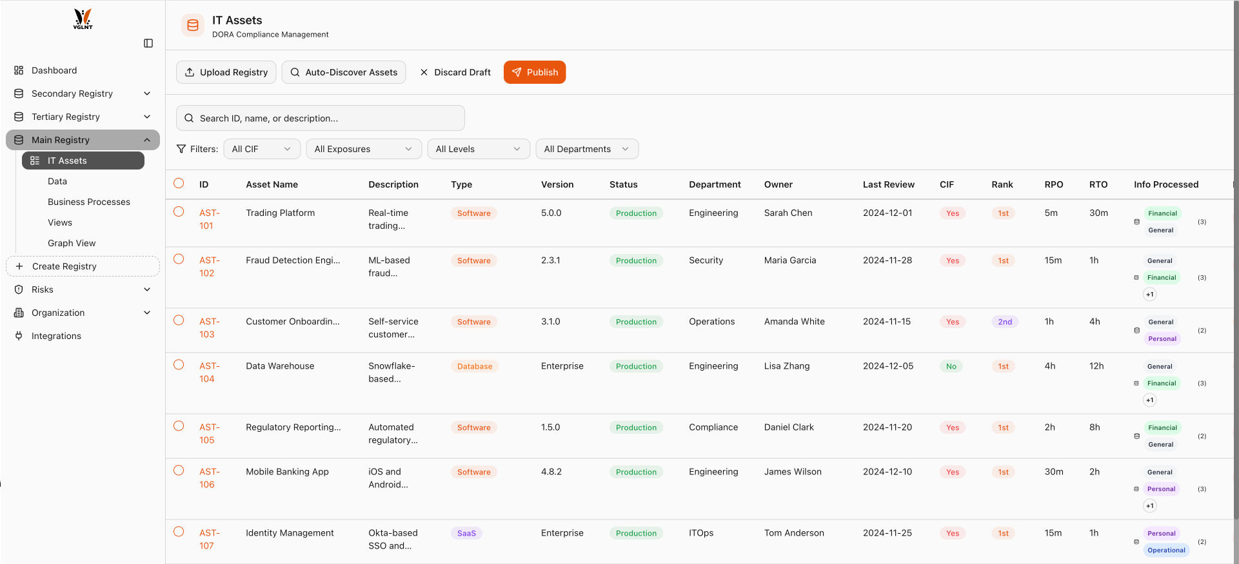Expand the Tertiary Registry chevron
Screen dimensions: 1239x564
pos(147,117)
